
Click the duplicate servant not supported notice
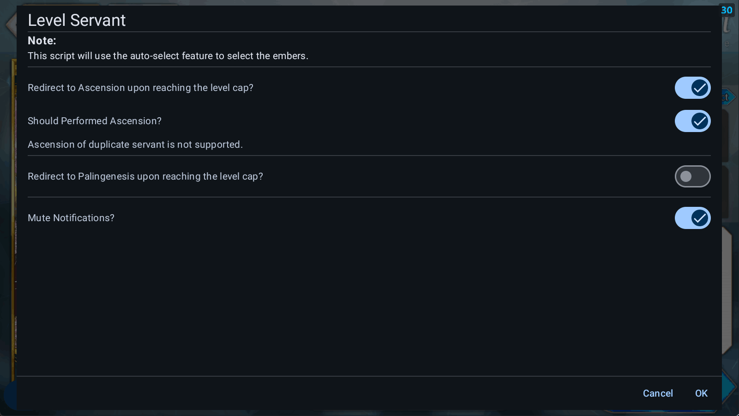[135, 145]
